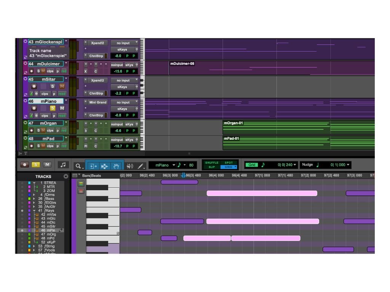Image resolution: width=390 pixels, height=292 pixels.
Task: Click the blue color swatch for 4 fDrms
Action: tap(29, 195)
